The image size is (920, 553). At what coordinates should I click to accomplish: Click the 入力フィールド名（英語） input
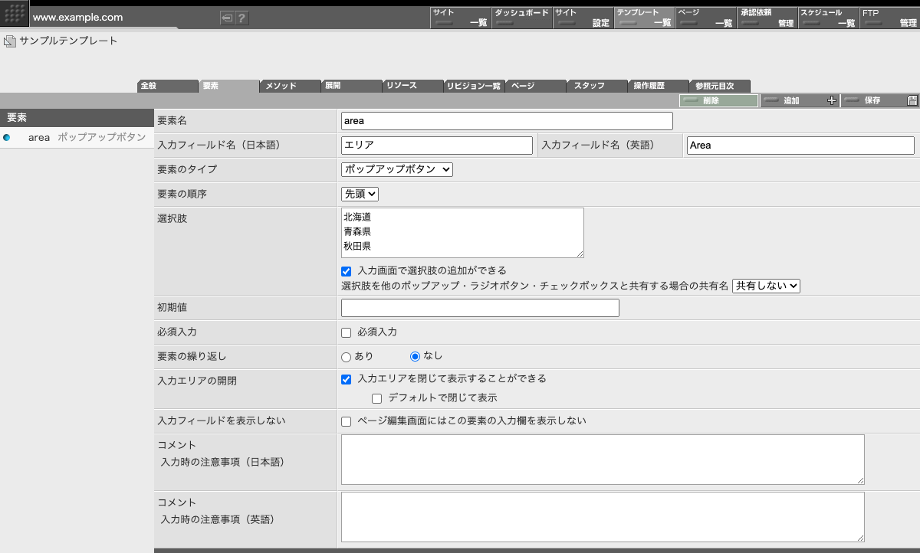coord(800,146)
